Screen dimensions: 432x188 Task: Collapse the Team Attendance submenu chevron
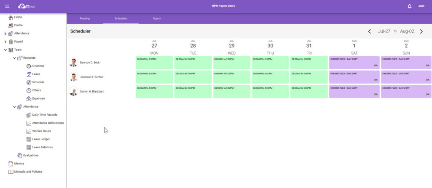(14, 107)
